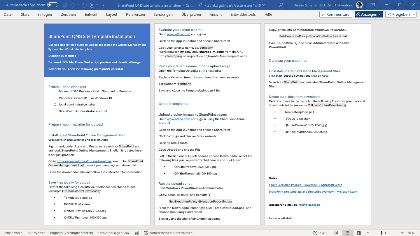This screenshot has width=420, height=236.
Task: Click the Upload templates heading
Action: coord(174,104)
